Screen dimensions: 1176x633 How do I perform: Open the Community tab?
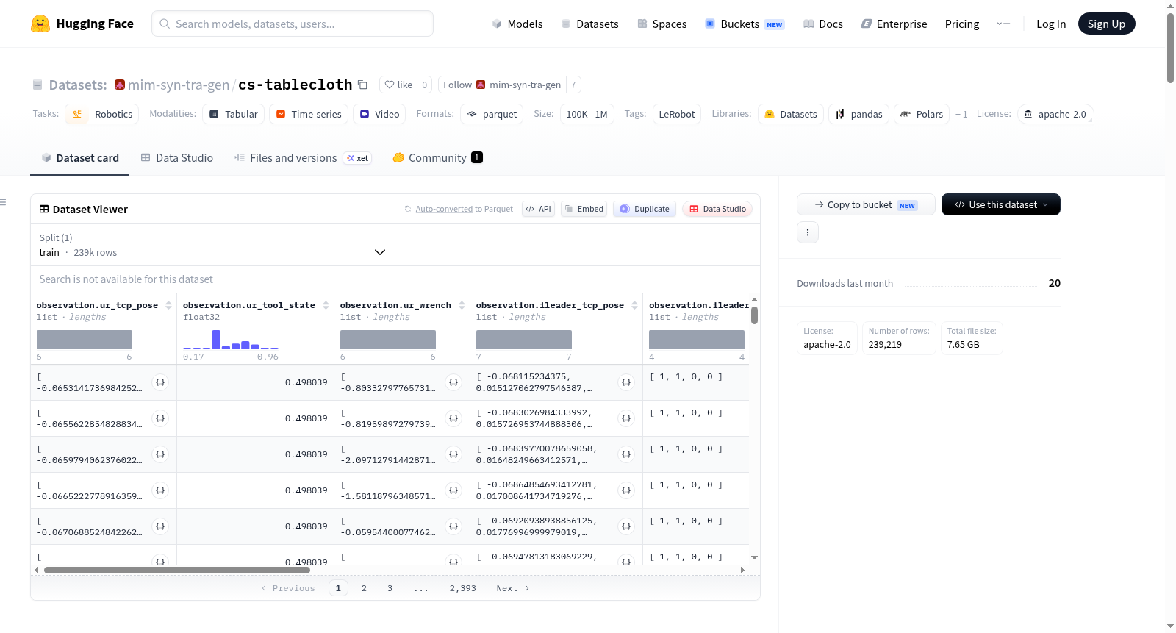(x=438, y=158)
